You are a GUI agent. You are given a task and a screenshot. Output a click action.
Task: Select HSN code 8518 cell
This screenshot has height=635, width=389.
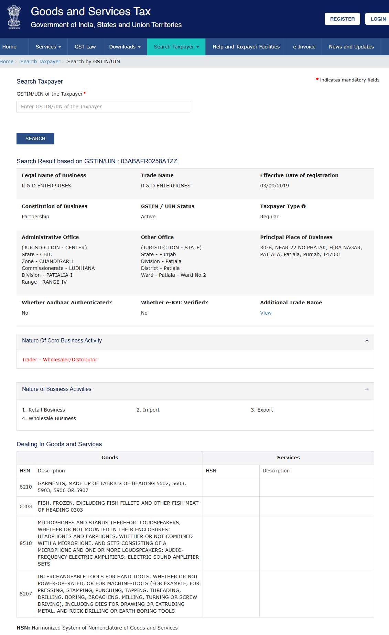point(26,543)
